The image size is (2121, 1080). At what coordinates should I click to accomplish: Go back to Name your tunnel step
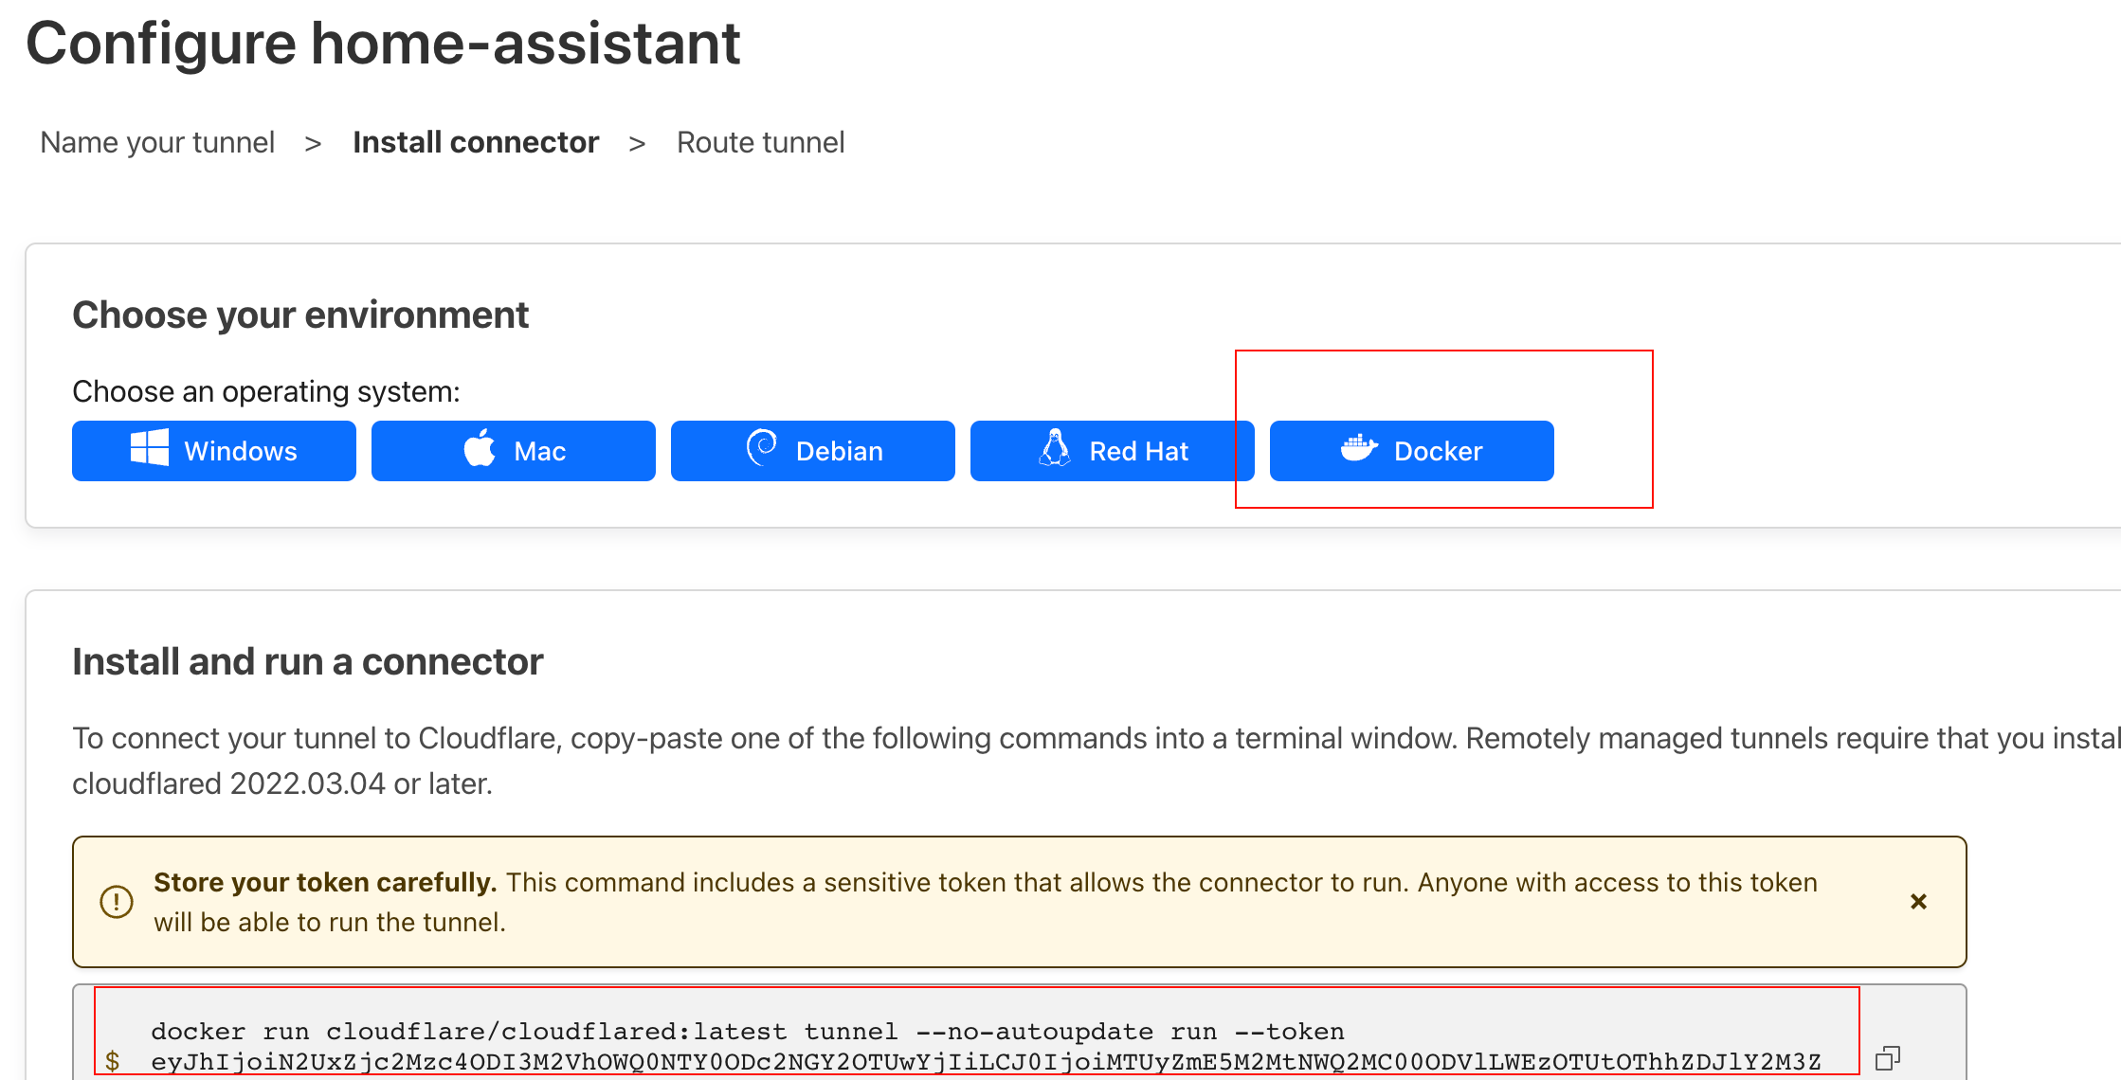[157, 142]
